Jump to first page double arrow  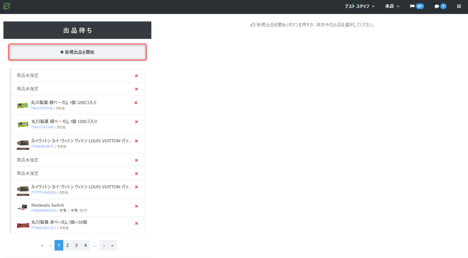[42, 246]
